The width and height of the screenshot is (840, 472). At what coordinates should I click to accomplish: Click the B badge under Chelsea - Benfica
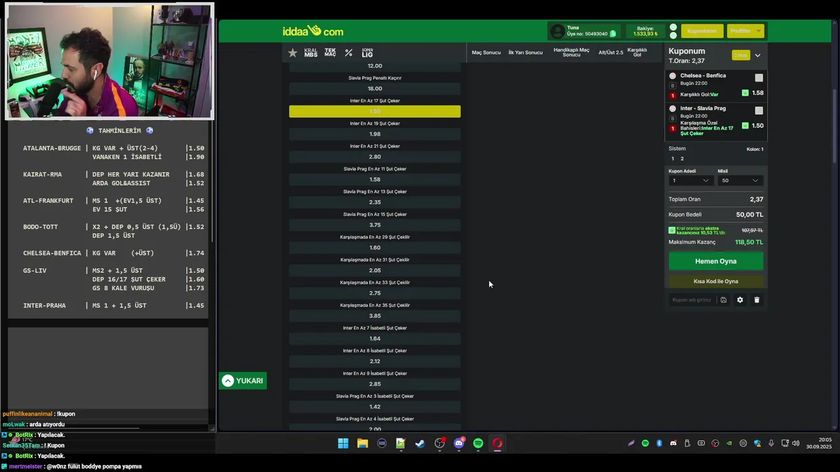672,86
